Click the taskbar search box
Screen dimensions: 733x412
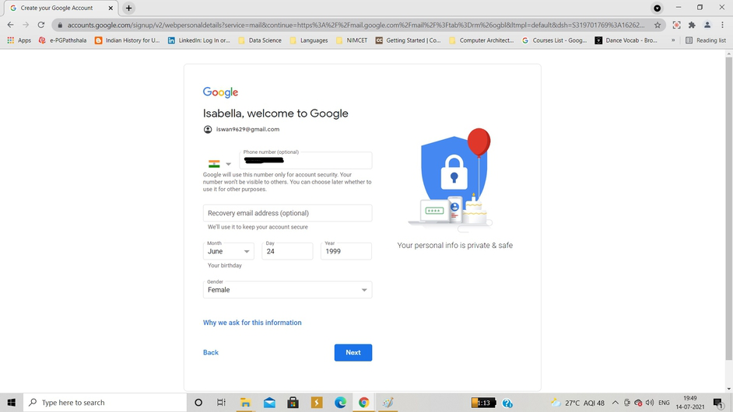point(105,402)
